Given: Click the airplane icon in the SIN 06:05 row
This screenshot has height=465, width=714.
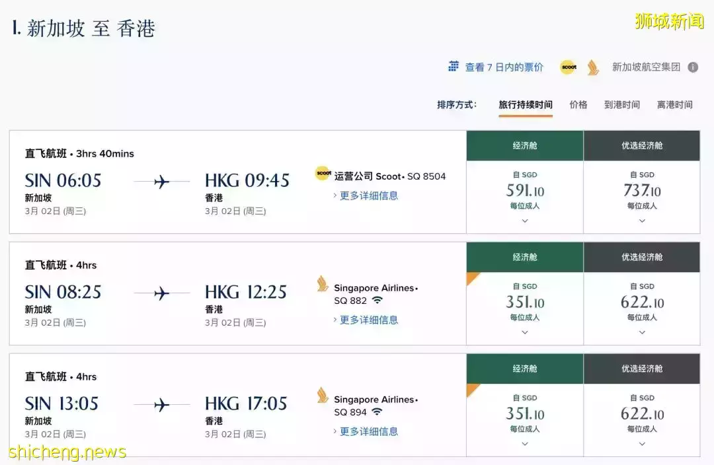Looking at the screenshot, I should [x=161, y=180].
